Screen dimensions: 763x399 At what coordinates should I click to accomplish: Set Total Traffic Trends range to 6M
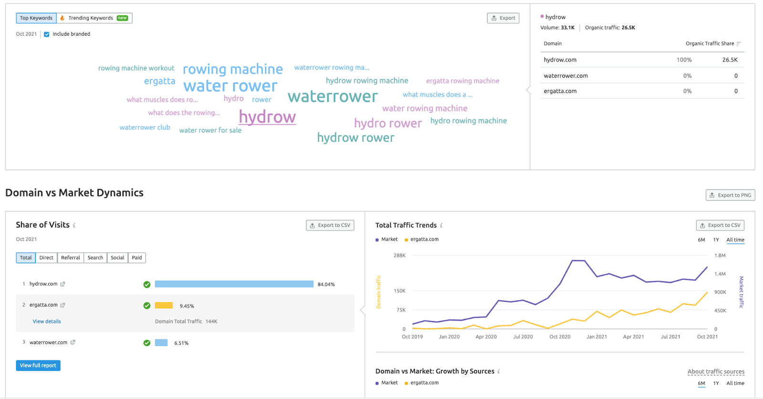[701, 240]
